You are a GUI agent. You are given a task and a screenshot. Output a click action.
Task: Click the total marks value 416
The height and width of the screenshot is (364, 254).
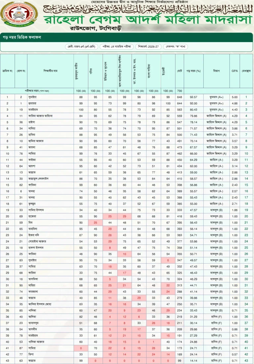click(180, 216)
